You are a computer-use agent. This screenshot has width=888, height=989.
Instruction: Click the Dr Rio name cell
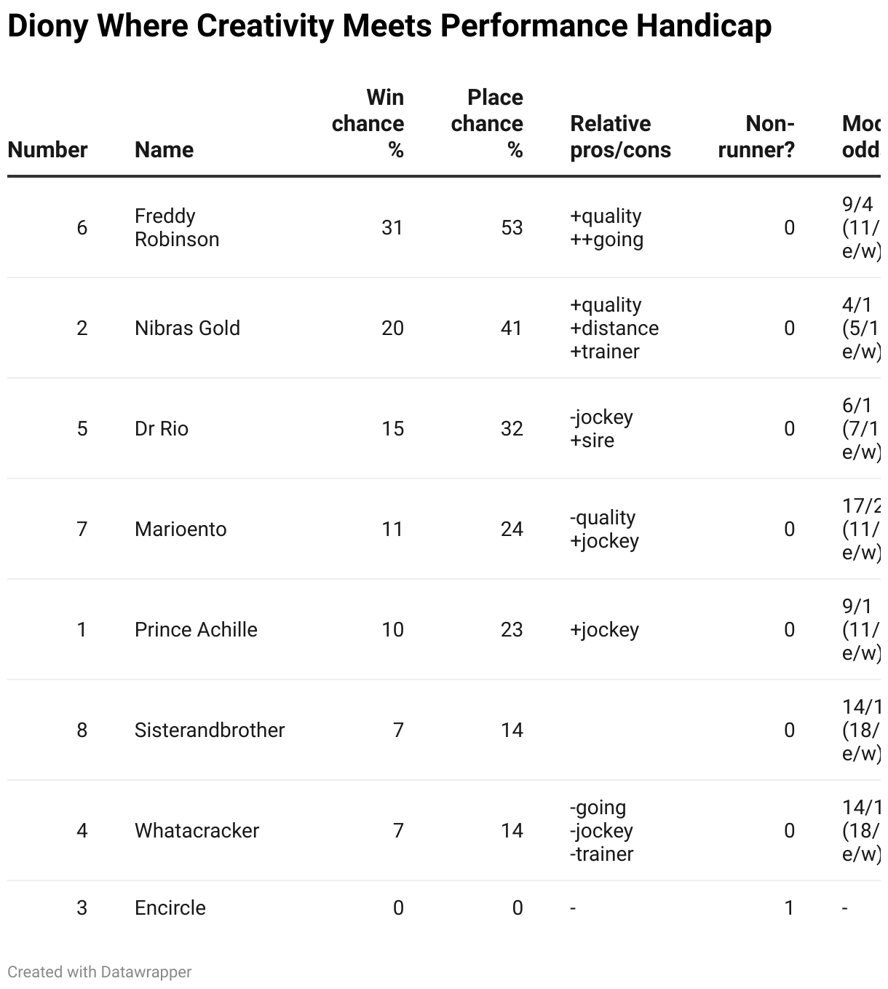pos(162,428)
